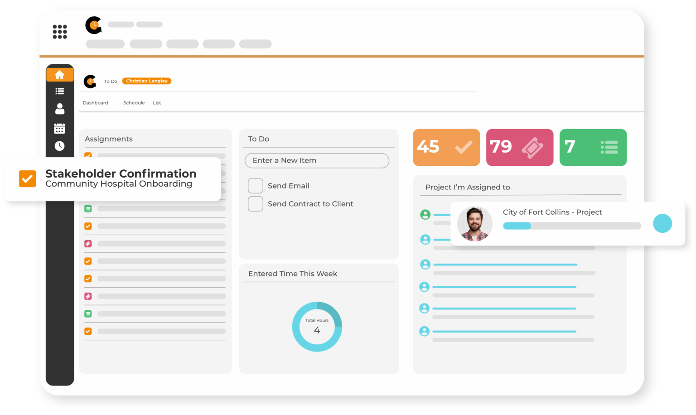Click the ticket icon on the pink 79 card
Screen dimensions: 696x415
tap(534, 147)
